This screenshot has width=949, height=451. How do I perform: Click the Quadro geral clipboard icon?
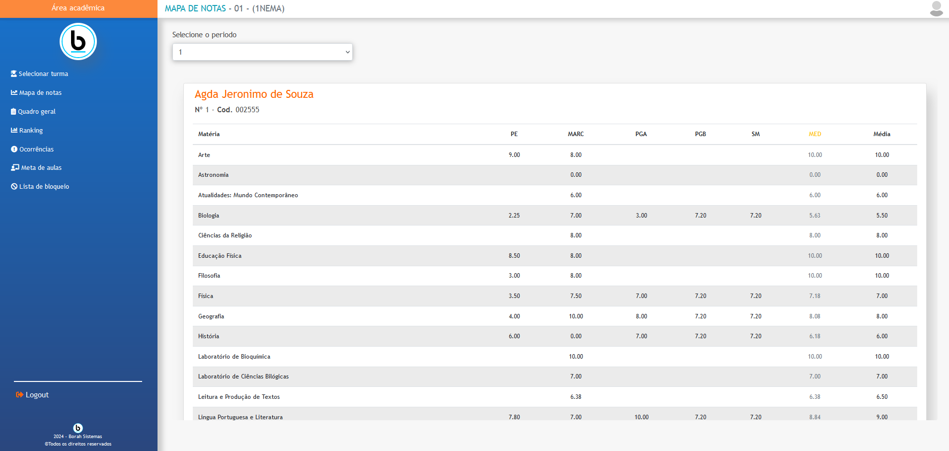pos(13,111)
